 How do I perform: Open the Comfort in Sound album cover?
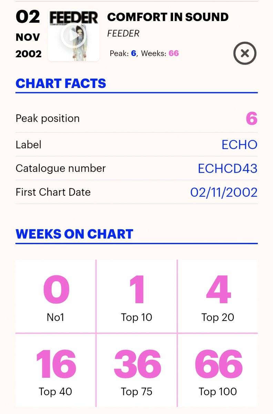coord(73,36)
